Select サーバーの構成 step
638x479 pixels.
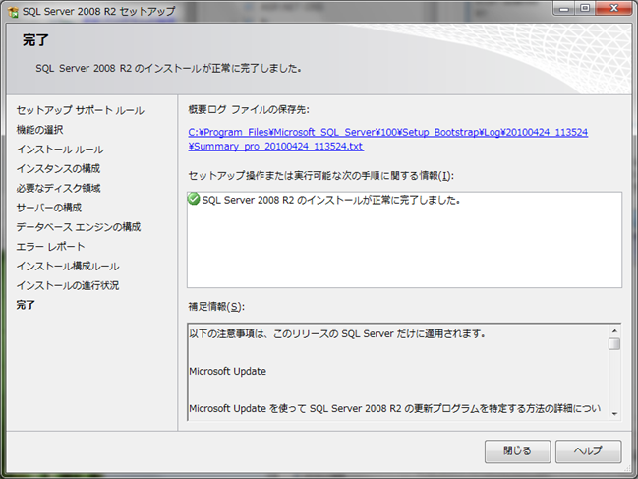pyautogui.click(x=49, y=208)
